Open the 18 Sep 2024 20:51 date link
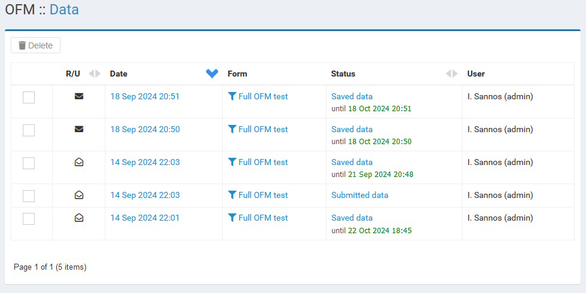 (x=145, y=96)
